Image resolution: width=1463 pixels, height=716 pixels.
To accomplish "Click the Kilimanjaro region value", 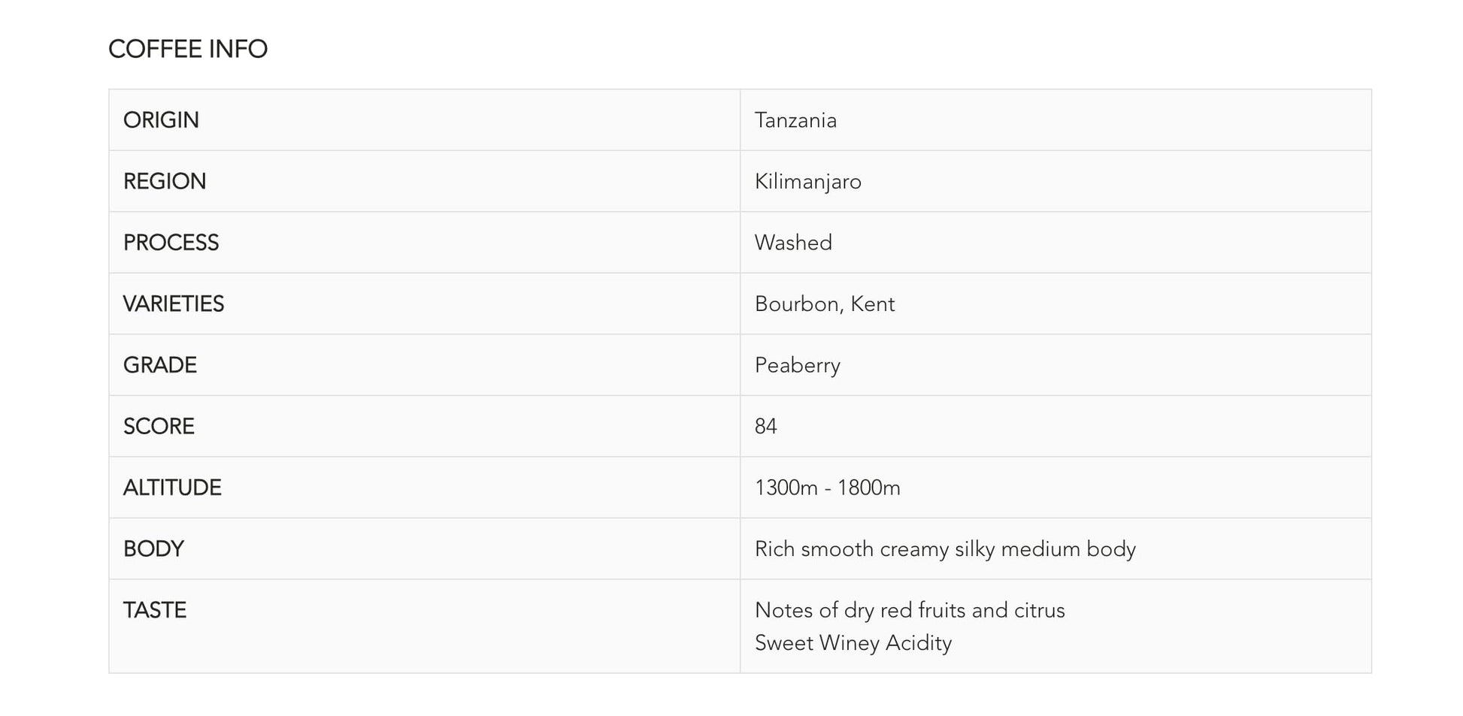I will (807, 182).
